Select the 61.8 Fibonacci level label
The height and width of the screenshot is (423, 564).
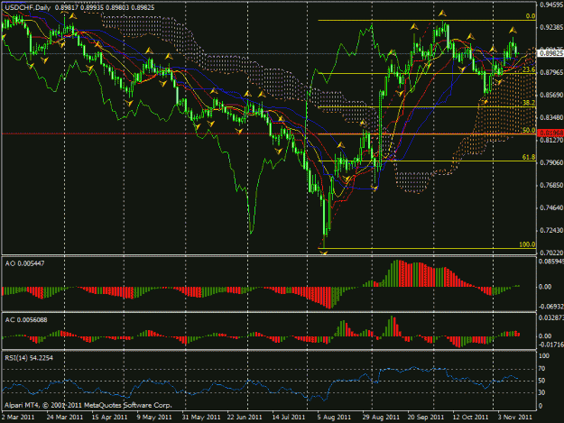[529, 157]
